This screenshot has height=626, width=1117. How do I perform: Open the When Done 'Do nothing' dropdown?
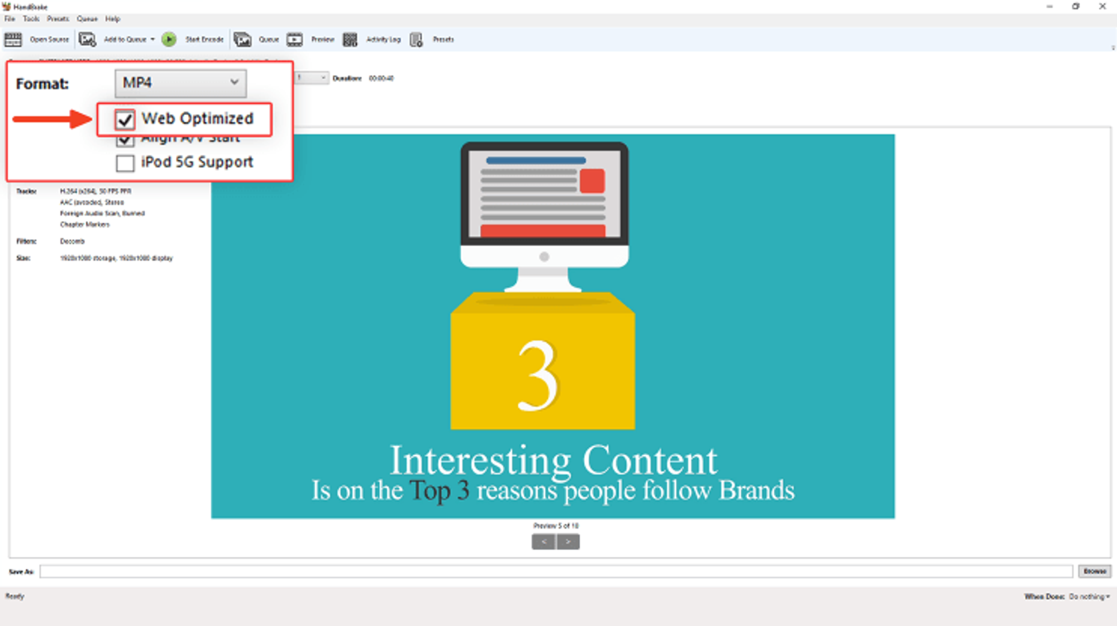1089,596
